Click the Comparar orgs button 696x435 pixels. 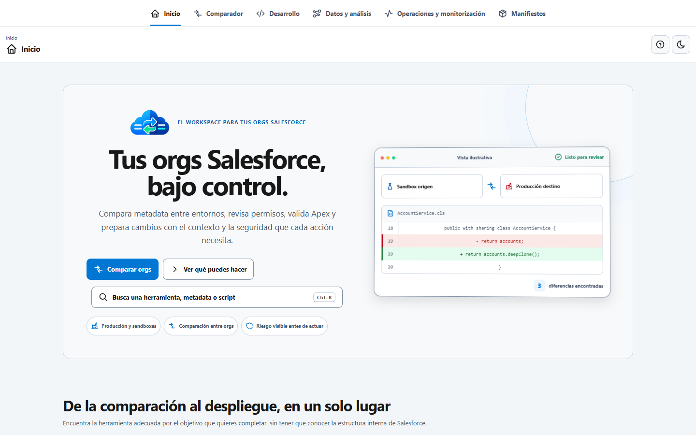(122, 269)
